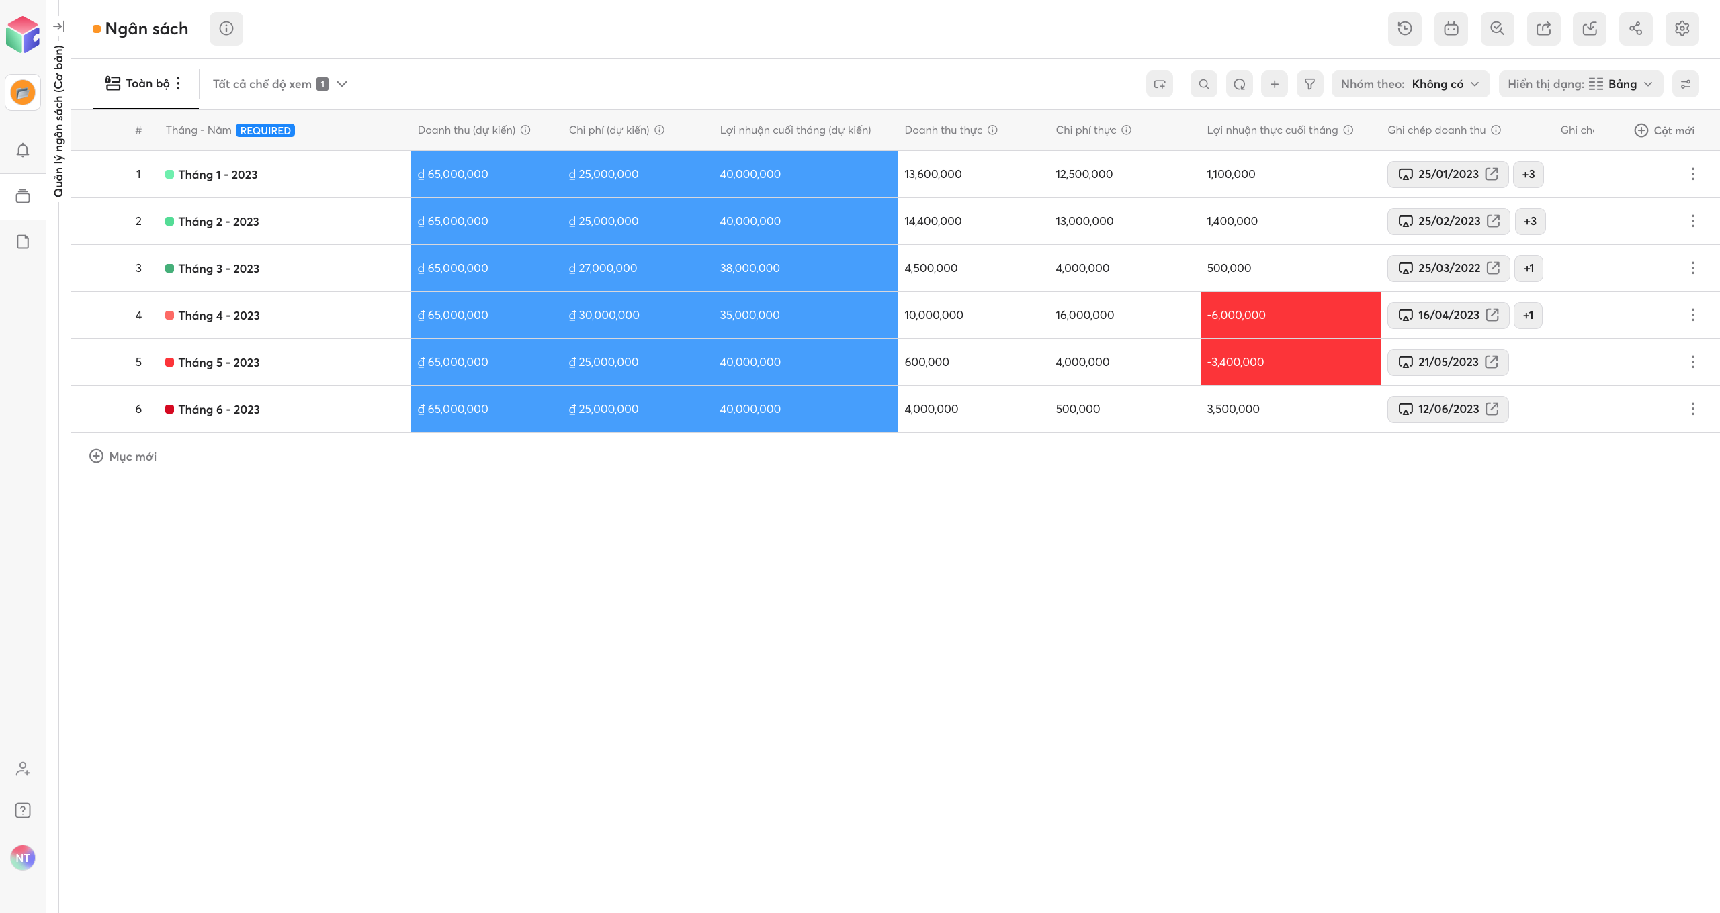Click info icon beside Ghi chép doanh thu
Viewport: 1720px width, 913px height.
(x=1496, y=130)
